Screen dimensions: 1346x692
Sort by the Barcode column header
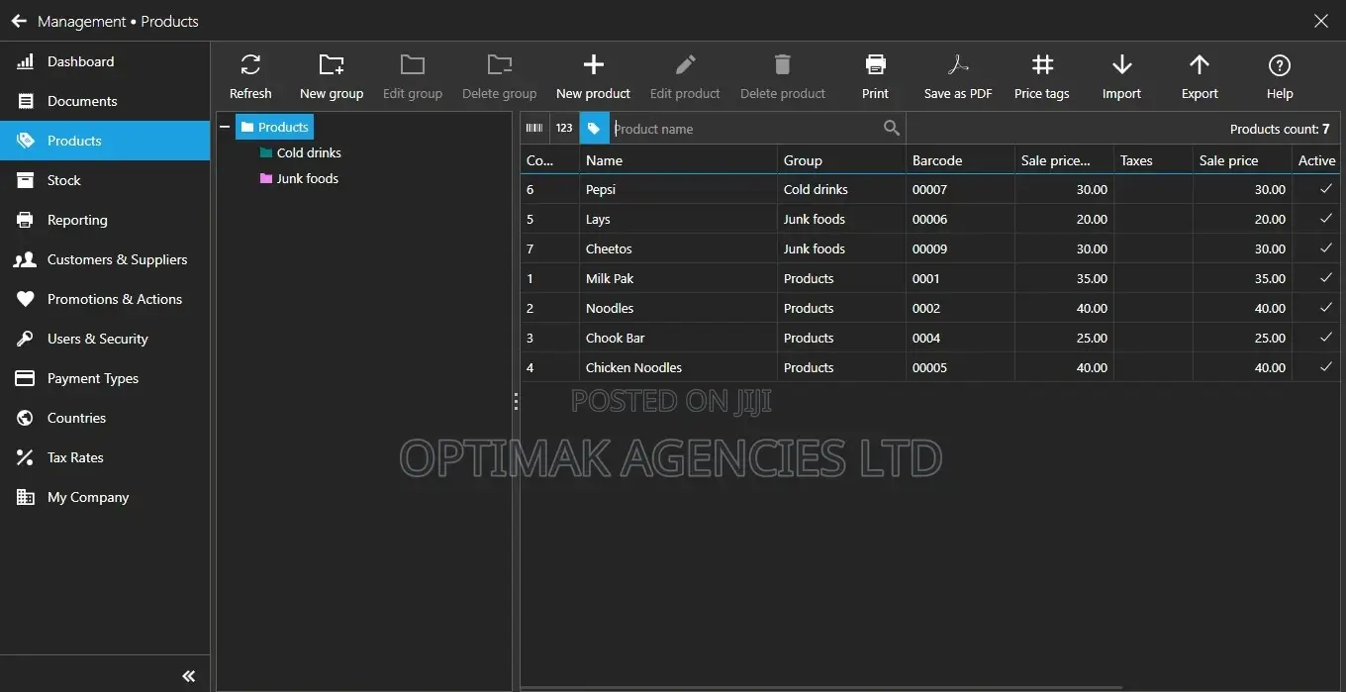(960, 159)
